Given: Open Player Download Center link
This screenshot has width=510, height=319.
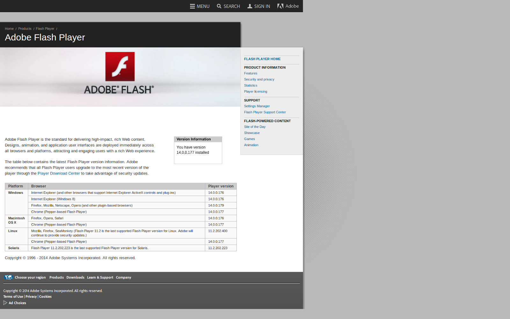Looking at the screenshot, I should (x=59, y=174).
